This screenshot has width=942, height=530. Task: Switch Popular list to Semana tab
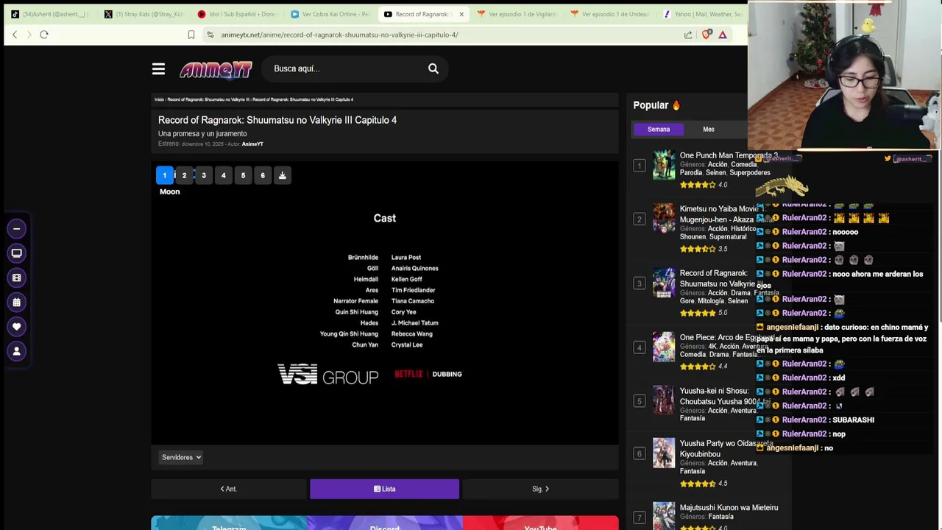[x=659, y=130]
